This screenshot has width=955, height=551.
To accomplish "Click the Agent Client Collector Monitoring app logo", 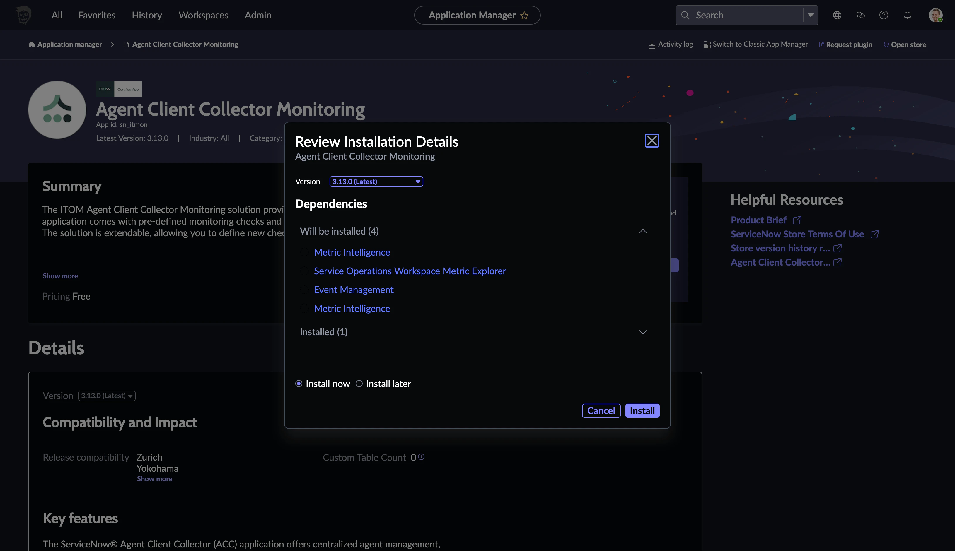I will coord(57,110).
